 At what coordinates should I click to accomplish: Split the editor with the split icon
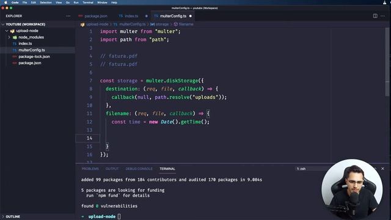coord(375,16)
